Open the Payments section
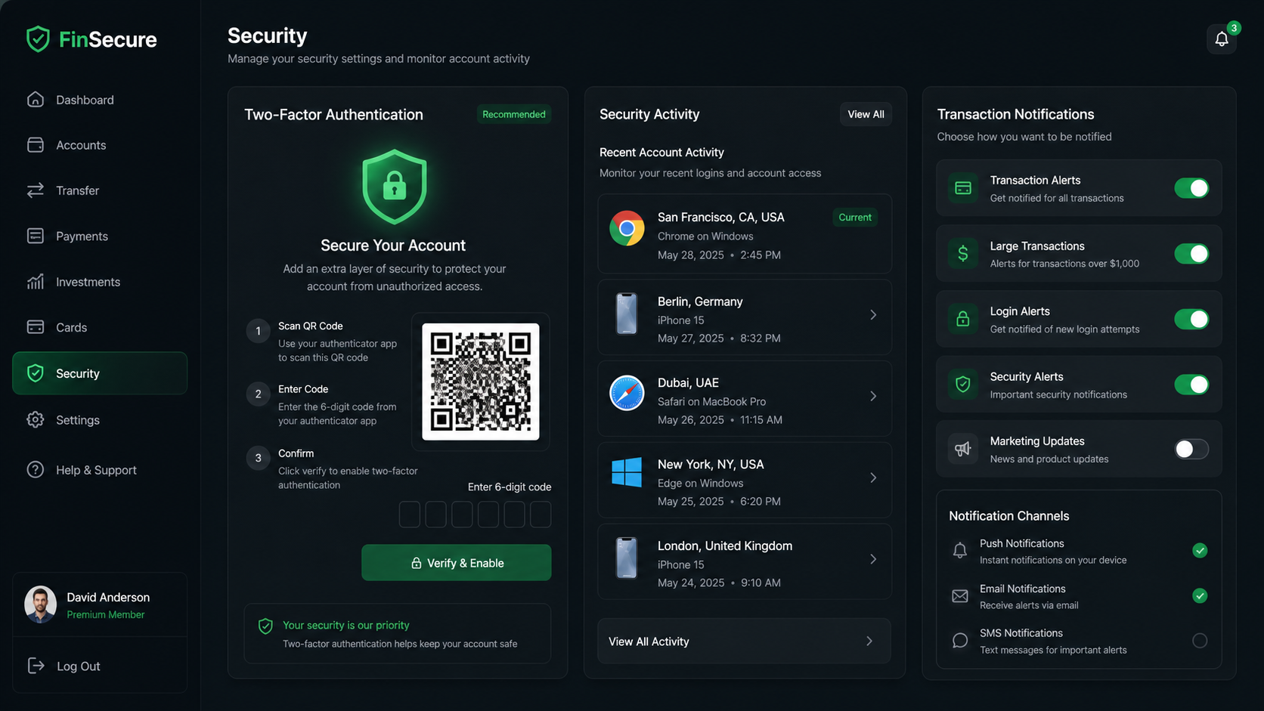1264x711 pixels. [100, 236]
